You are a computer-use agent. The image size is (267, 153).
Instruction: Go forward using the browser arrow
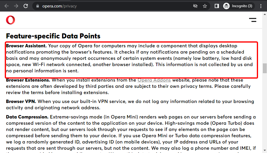(x=16, y=6)
